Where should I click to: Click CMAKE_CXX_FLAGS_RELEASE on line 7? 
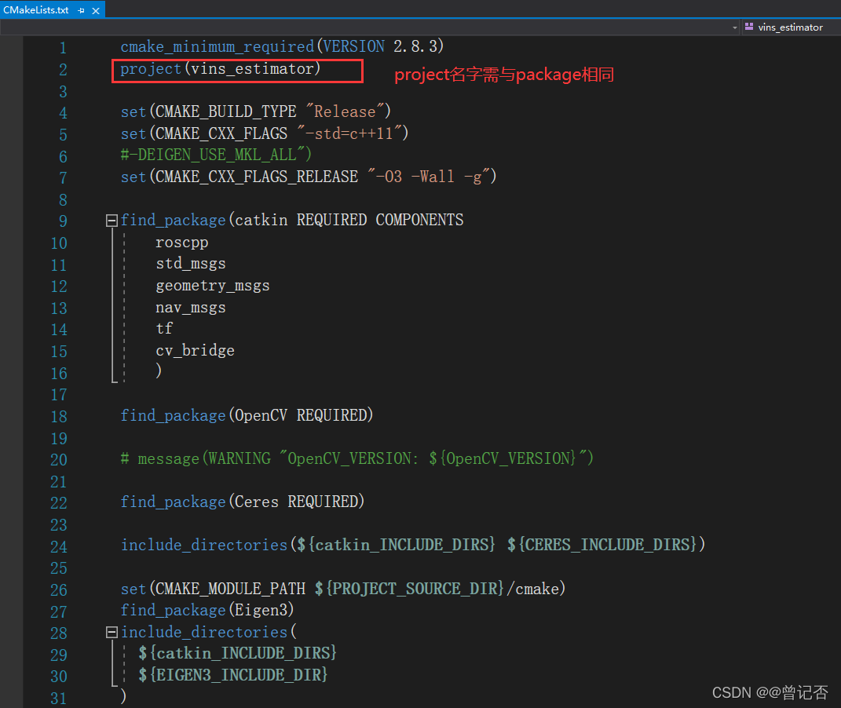256,177
